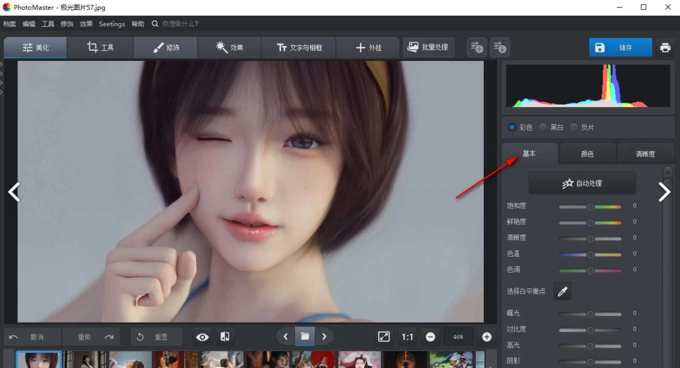Screen dimensions: 680x368
Task: Click the fit-to-screen icon
Action: pyautogui.click(x=384, y=337)
